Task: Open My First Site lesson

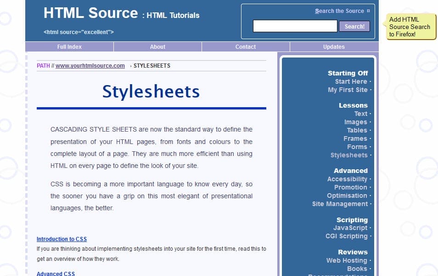Action: [348, 90]
